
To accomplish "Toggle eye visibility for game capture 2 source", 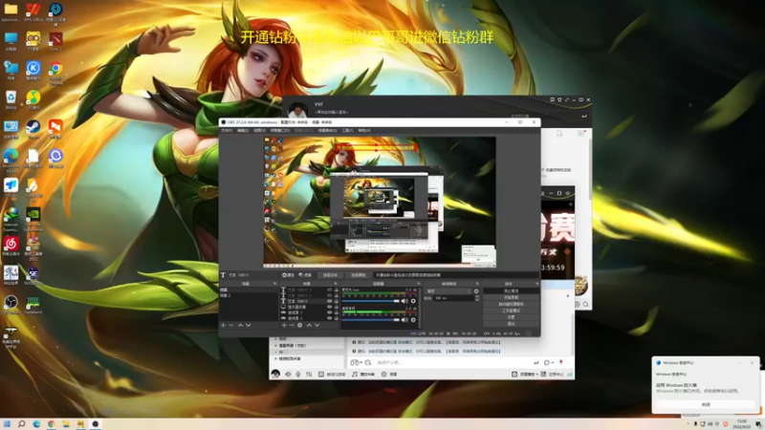I will click(330, 318).
